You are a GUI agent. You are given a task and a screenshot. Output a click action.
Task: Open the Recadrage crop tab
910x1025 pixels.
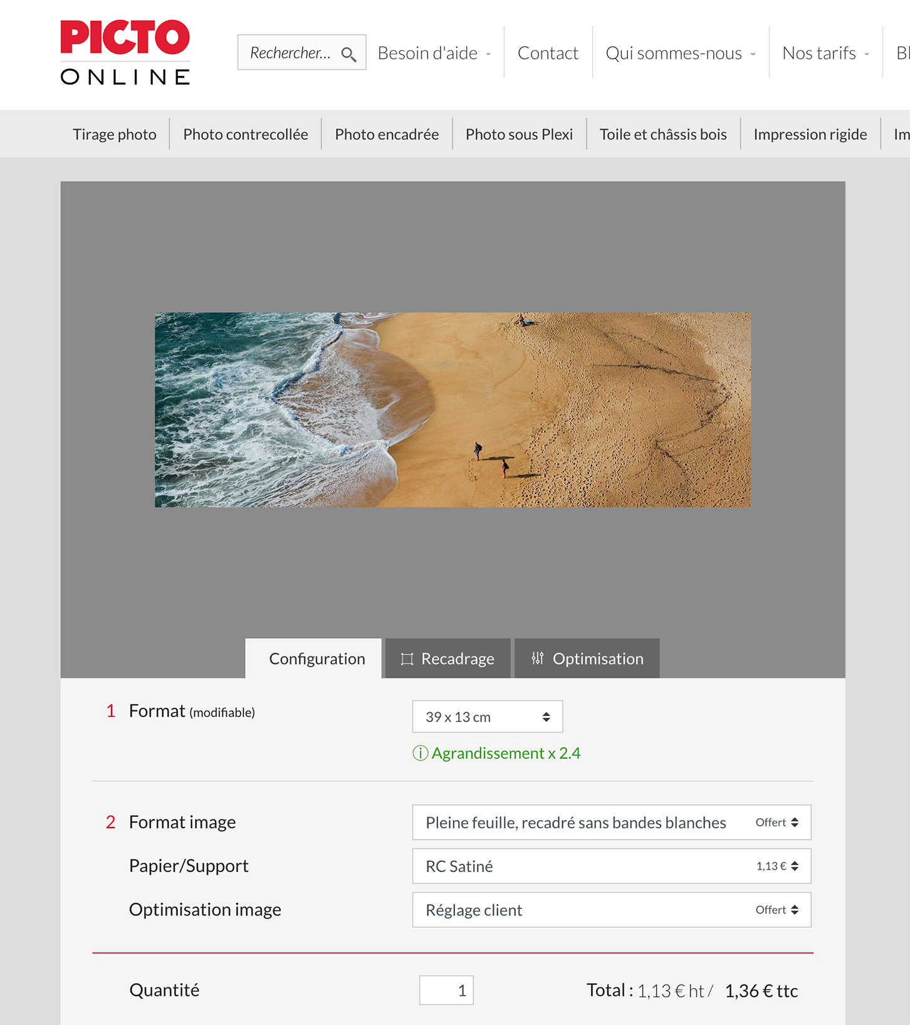(x=447, y=658)
